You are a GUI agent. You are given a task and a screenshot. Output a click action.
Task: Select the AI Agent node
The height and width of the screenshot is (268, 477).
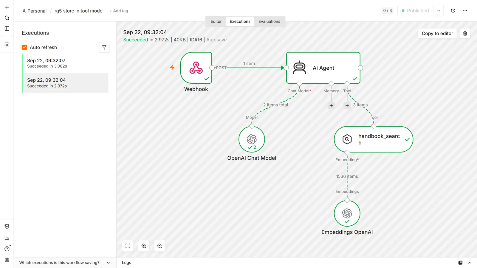point(323,68)
